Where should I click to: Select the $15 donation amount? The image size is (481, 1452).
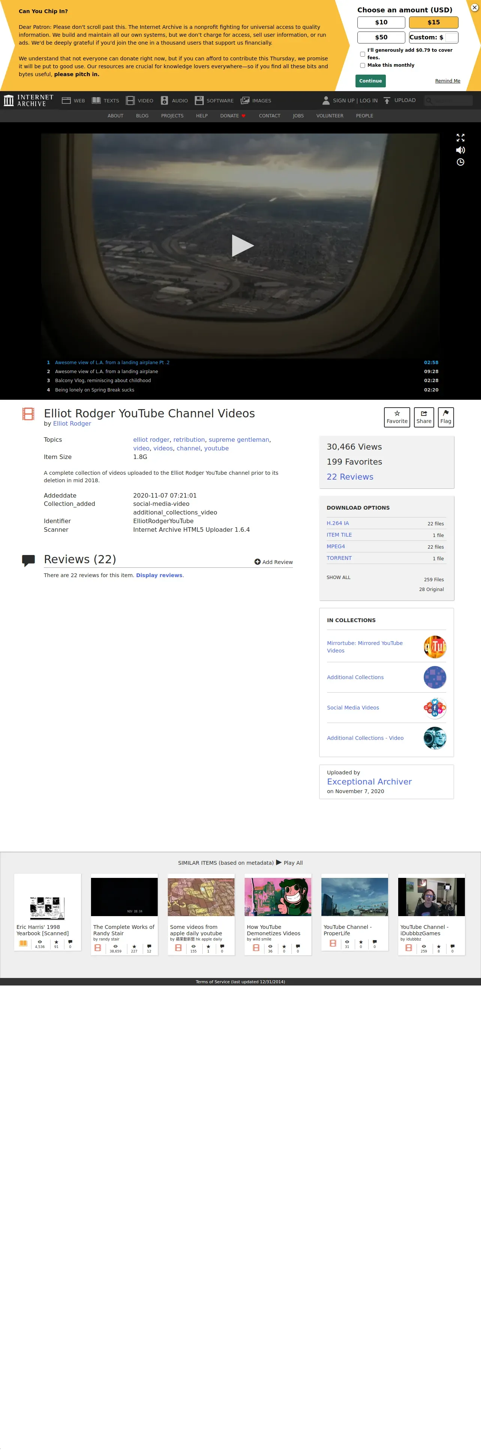click(434, 22)
